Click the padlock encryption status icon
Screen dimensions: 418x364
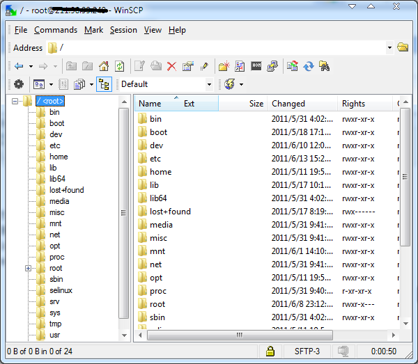(270, 351)
